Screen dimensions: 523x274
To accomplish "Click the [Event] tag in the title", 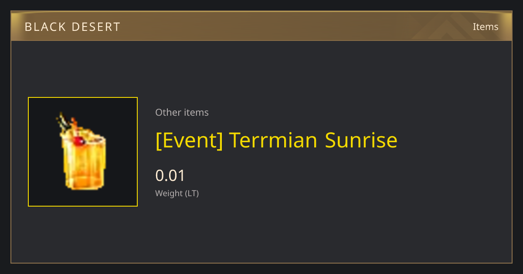I will point(189,140).
